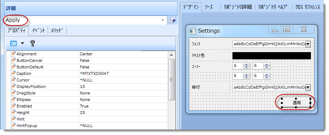This screenshot has height=135, width=329.
Task: Click the black テキスト色 color swatch
Action: click(x=272, y=56)
